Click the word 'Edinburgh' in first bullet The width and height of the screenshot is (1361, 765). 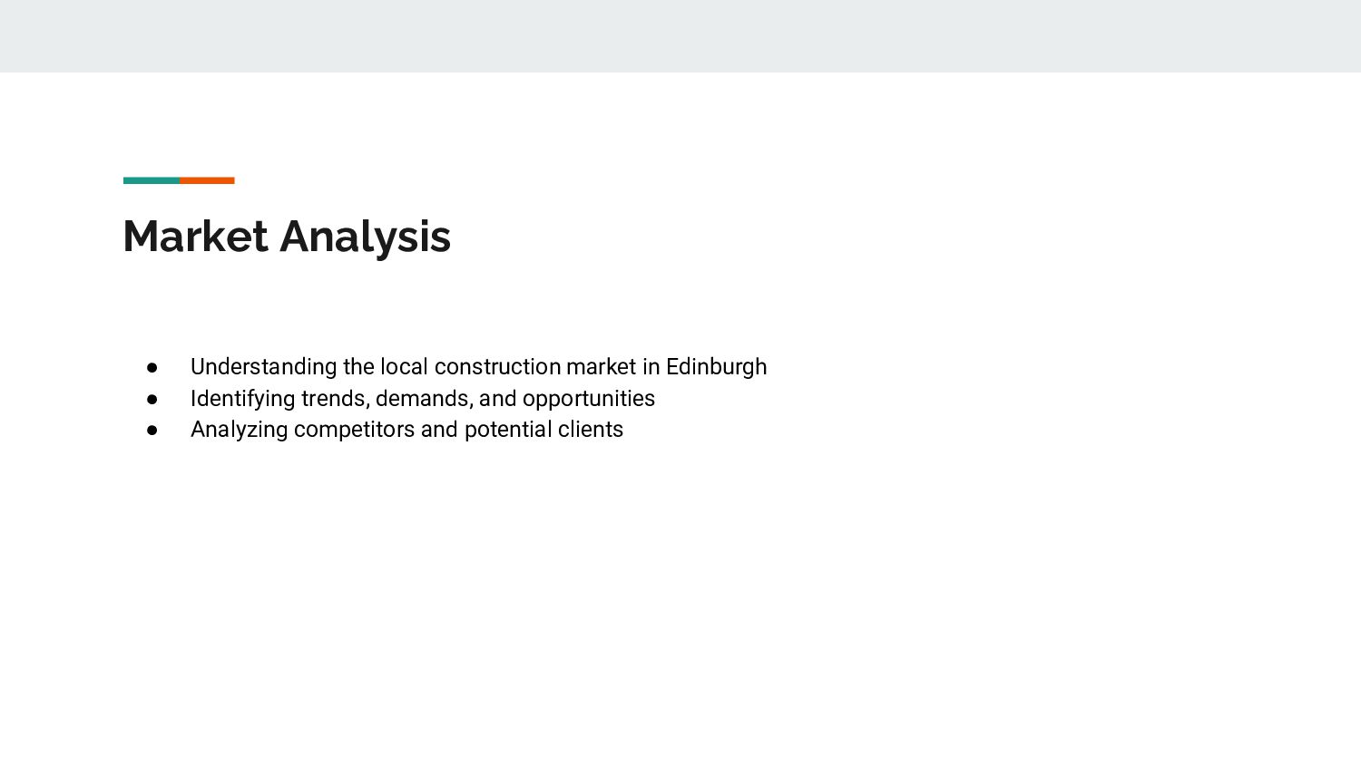[717, 367]
